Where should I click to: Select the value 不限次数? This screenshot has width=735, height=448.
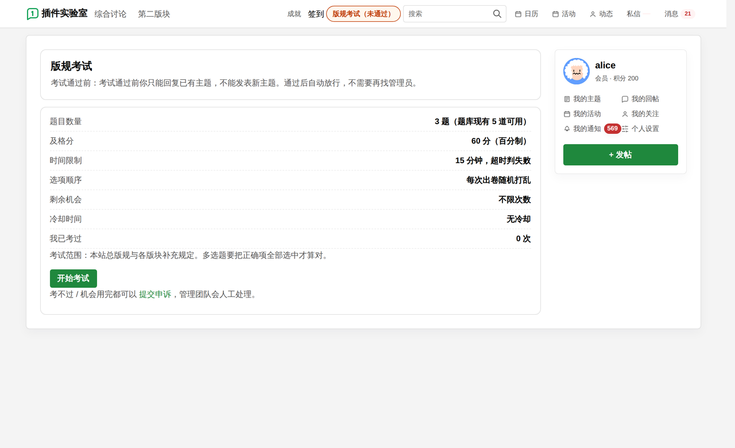(514, 200)
